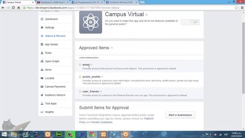Open Audience Network in sidebar
This screenshot has width=245, height=138.
point(55,95)
